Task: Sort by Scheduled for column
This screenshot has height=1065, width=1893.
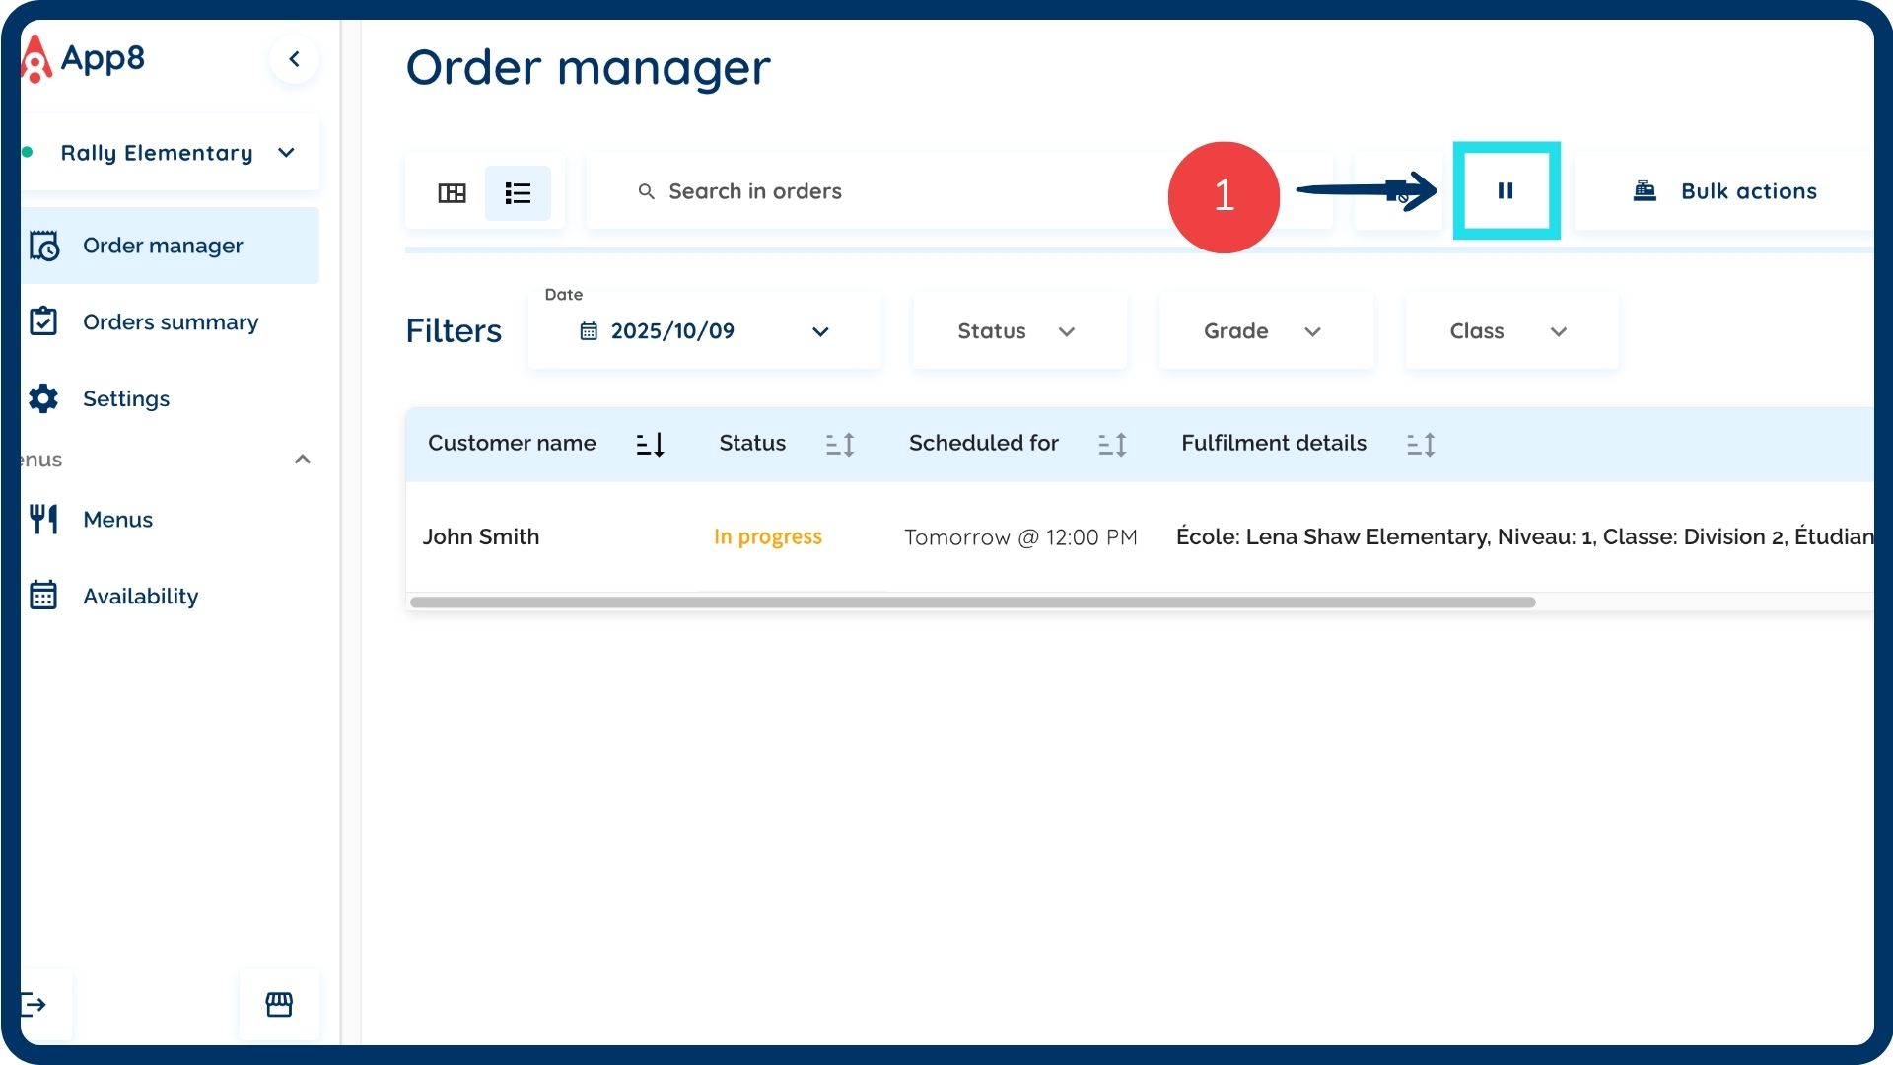Action: [x=1112, y=445]
